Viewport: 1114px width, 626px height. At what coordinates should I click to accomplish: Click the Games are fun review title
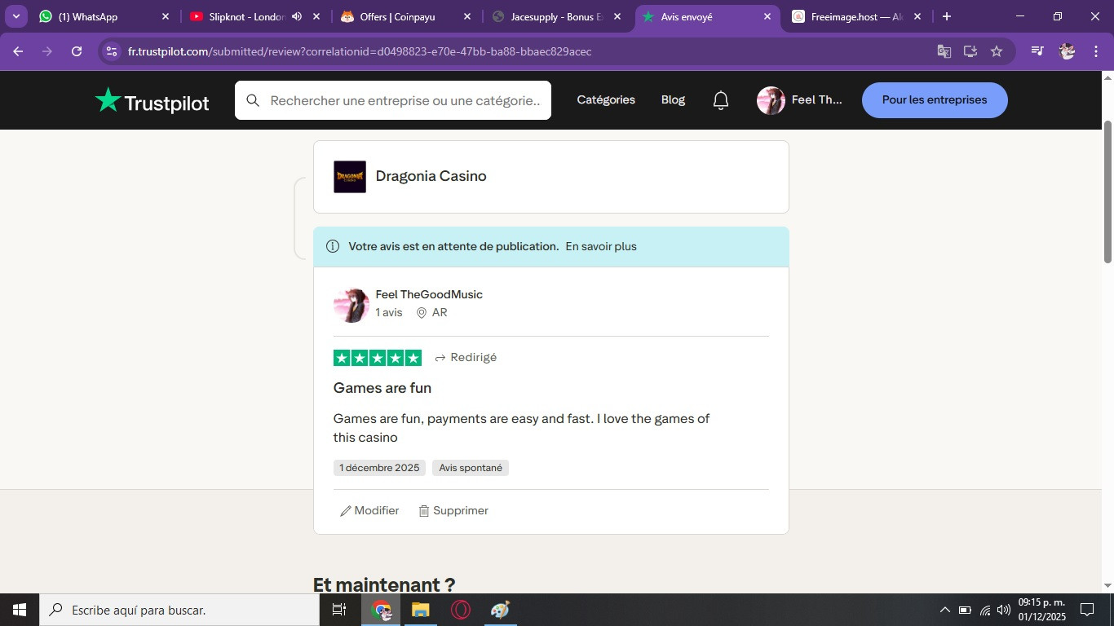click(382, 388)
